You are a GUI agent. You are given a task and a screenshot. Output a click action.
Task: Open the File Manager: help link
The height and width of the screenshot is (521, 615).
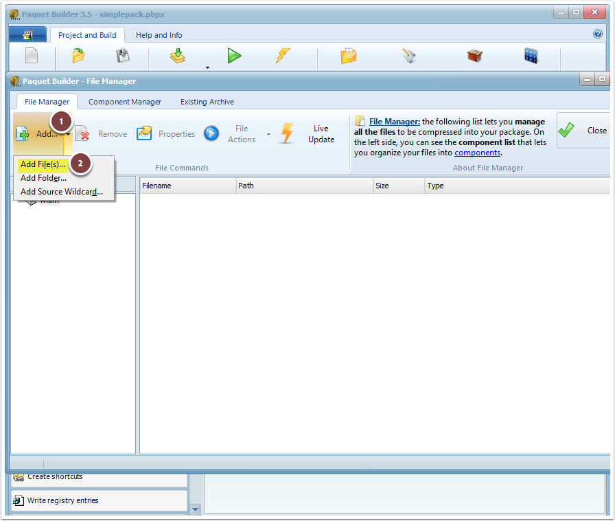pos(395,122)
